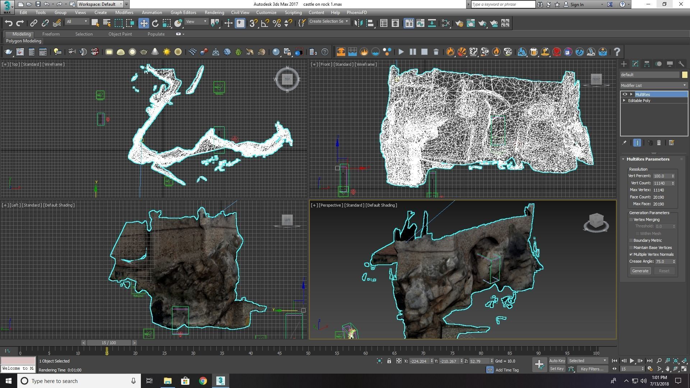Switch to the Freeform ribbon tab

tap(51, 34)
